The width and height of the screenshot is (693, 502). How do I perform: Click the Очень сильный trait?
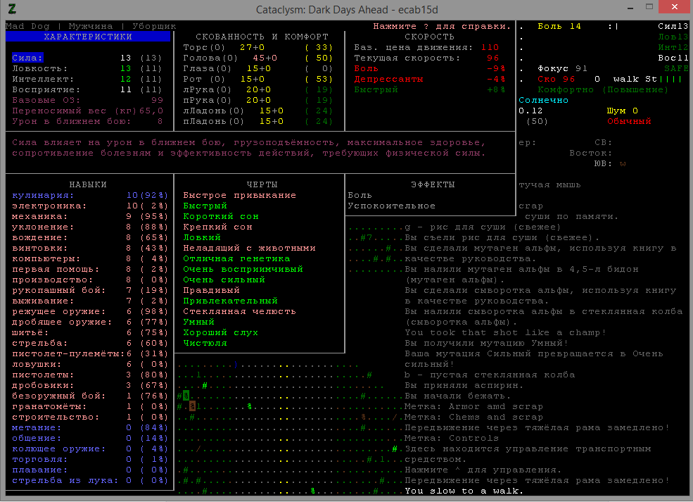224,280
